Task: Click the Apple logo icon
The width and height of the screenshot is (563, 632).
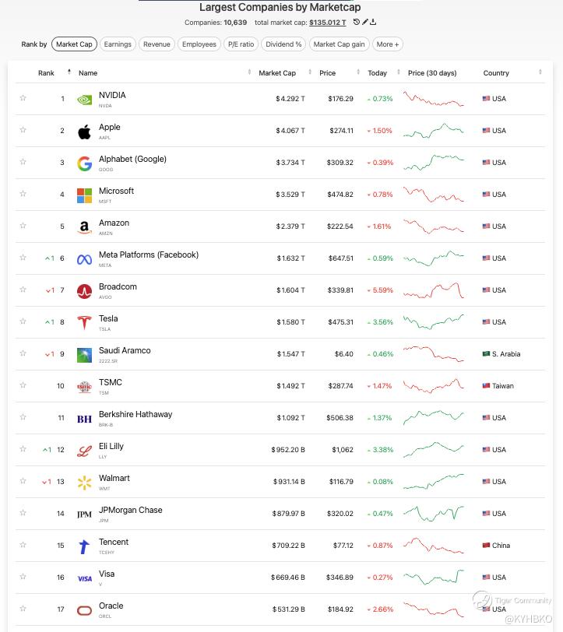Action: (x=84, y=132)
